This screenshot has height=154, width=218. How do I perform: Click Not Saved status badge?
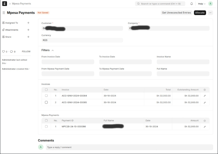[x=43, y=13]
